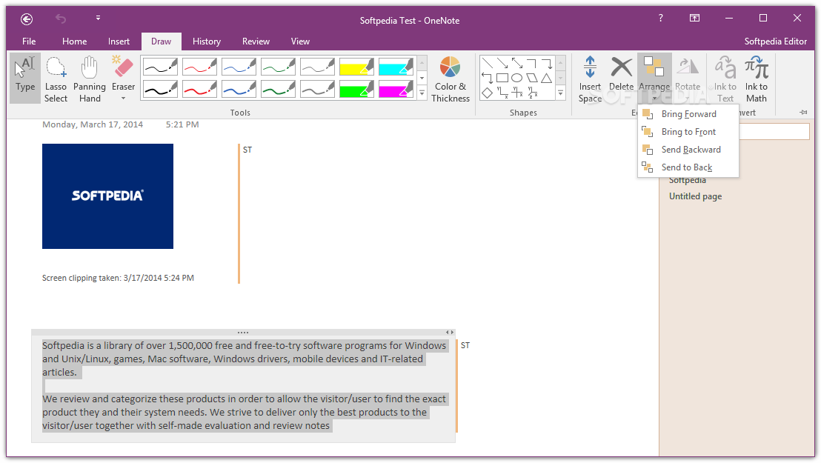Click the page time 5:21 PM
The image size is (821, 463).
[x=182, y=124]
